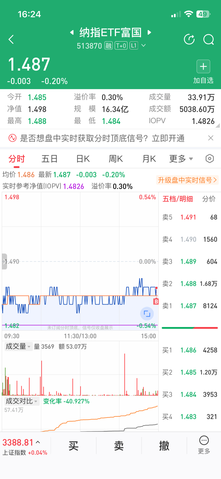Image resolution: width=221 pixels, height=479 pixels.
Task: Tap the intraday price chart area
Action: click(80, 262)
